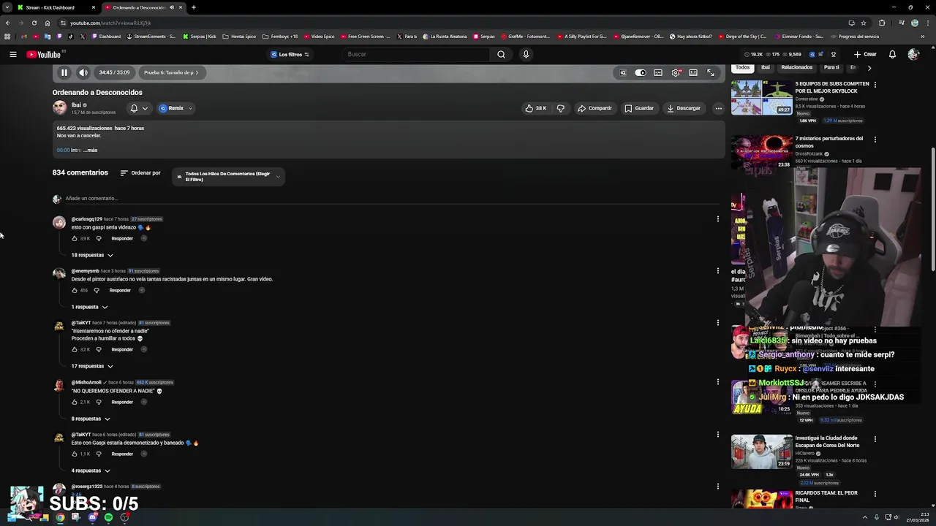936x526 pixels.
Task: Expand the 18 respuestas replies
Action: tap(92, 255)
